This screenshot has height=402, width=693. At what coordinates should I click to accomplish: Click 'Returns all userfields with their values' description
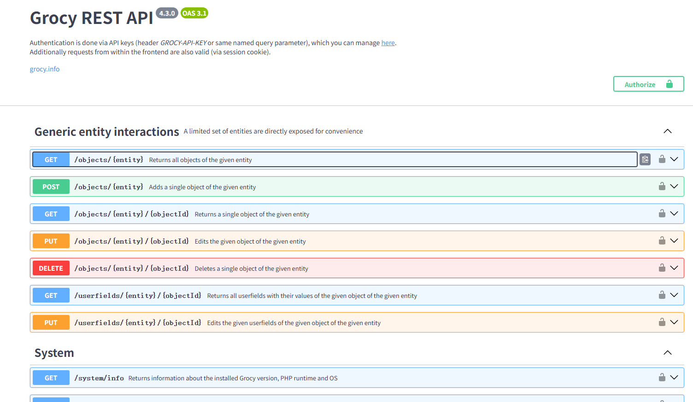pos(312,296)
